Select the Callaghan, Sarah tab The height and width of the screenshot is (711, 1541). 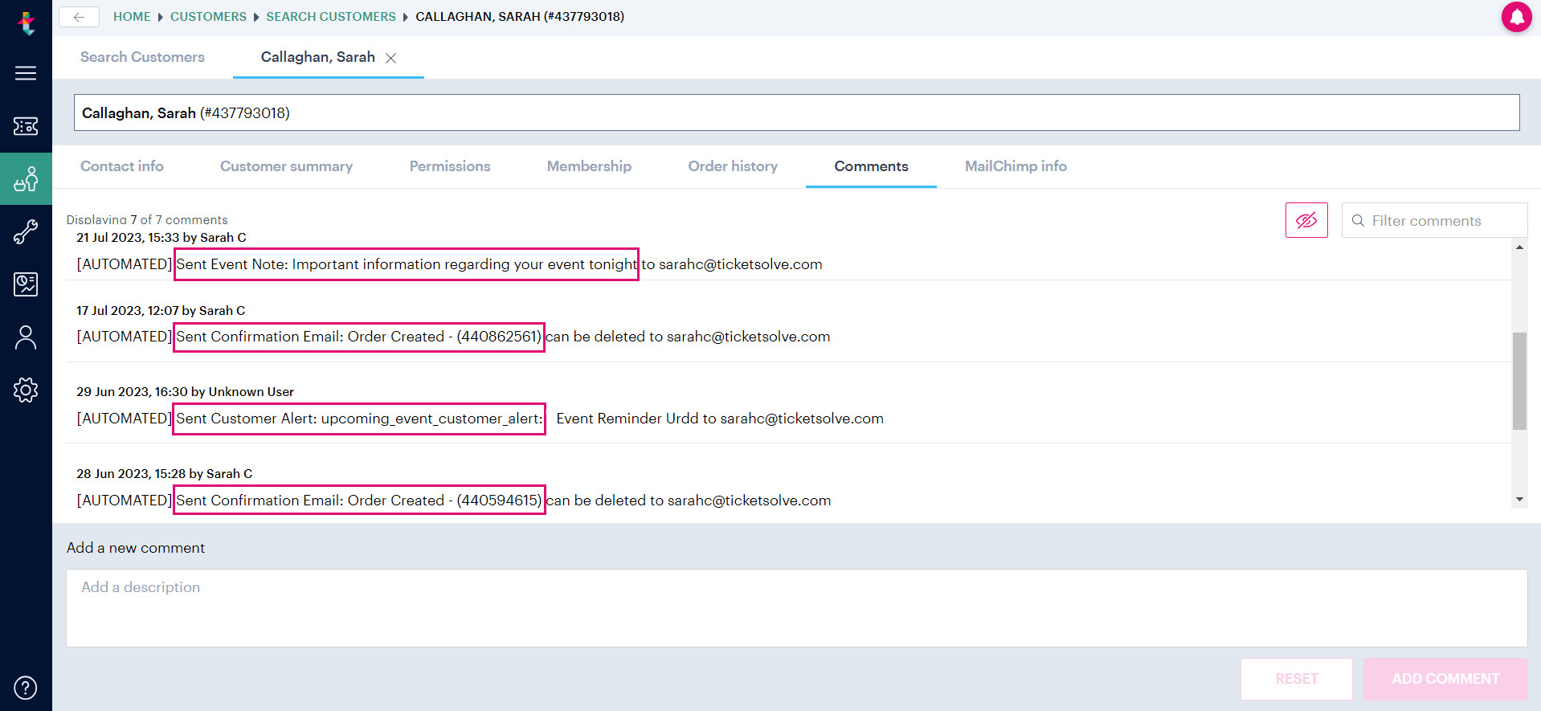click(x=317, y=57)
